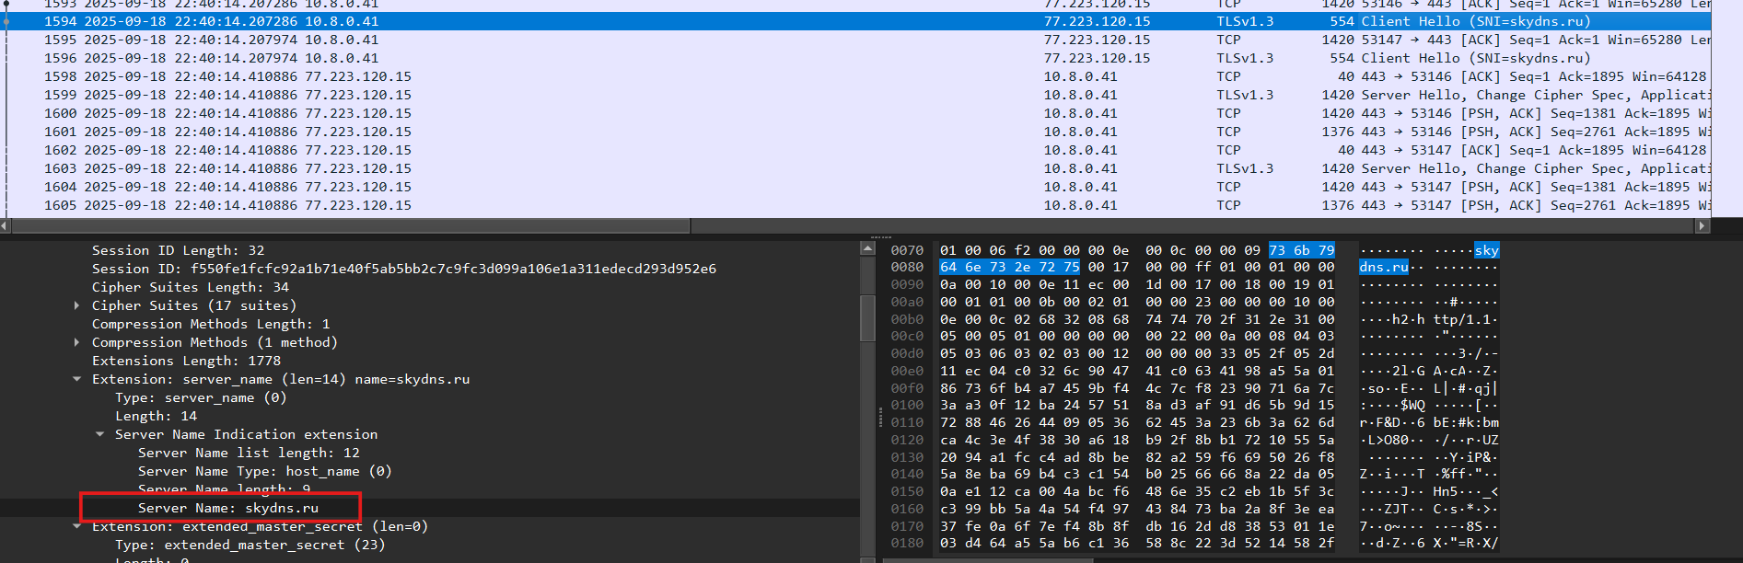Click the packet details vertical scrollbar thumb
Viewport: 1743px width, 563px height.
pyautogui.click(x=867, y=317)
